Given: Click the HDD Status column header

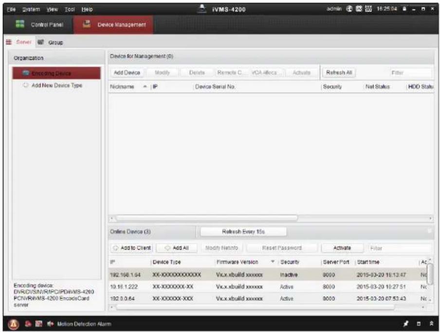Looking at the screenshot, I should pos(421,87).
